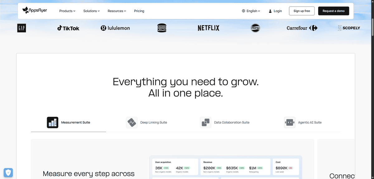Expand the Products dropdown menu
The height and width of the screenshot is (179, 374).
pyautogui.click(x=67, y=11)
